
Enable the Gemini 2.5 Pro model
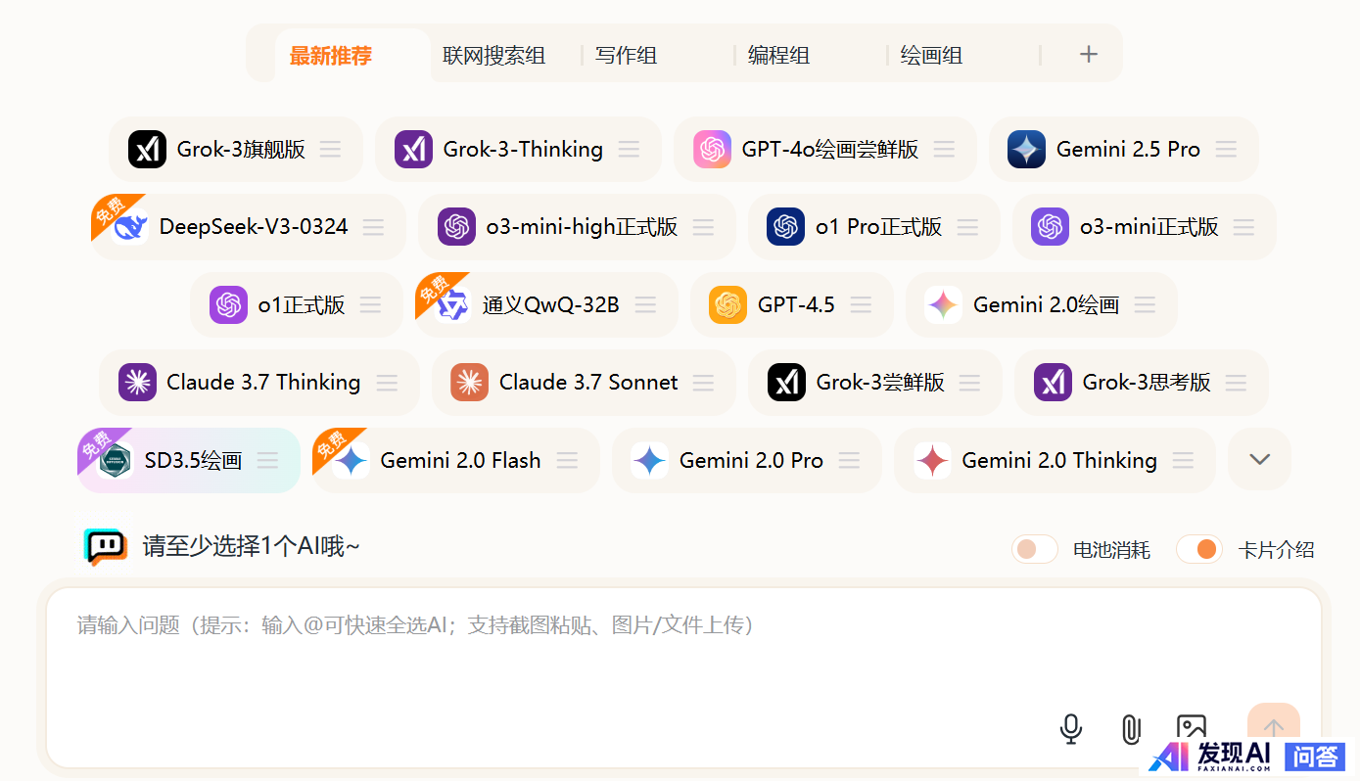click(x=1123, y=149)
